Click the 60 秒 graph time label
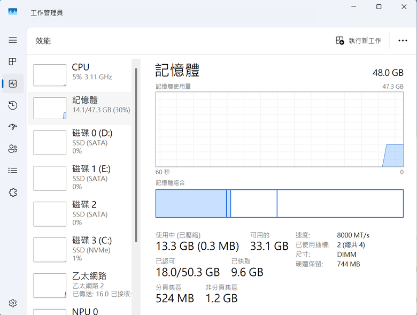This screenshot has height=315, width=417. coord(163,172)
